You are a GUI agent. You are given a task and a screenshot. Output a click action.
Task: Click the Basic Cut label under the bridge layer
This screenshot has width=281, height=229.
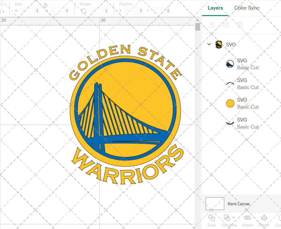(248, 68)
